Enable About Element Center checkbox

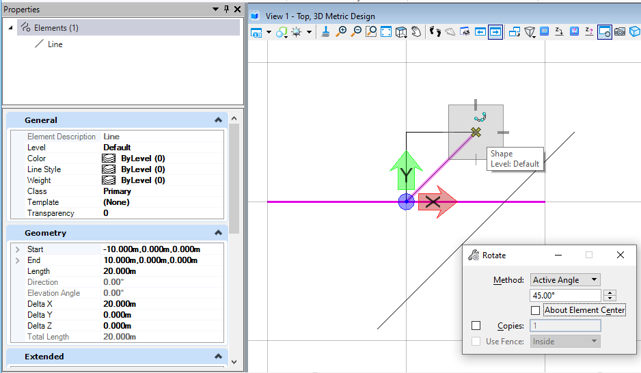(535, 311)
